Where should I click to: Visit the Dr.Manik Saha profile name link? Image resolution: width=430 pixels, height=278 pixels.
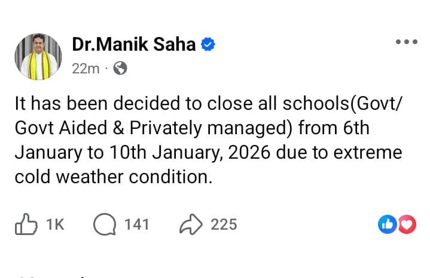pos(133,44)
